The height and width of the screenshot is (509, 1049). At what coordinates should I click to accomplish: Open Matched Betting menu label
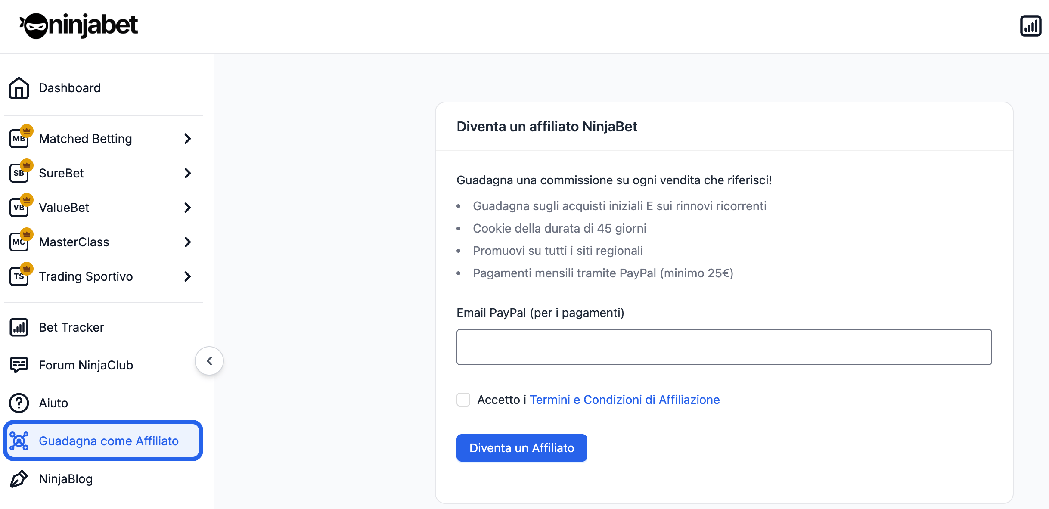[85, 139]
